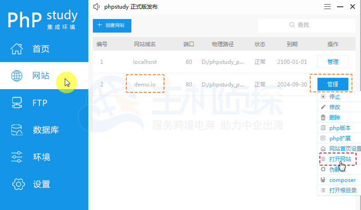Click the database icon for 数据库
The image size is (361, 210).
pos(17,130)
